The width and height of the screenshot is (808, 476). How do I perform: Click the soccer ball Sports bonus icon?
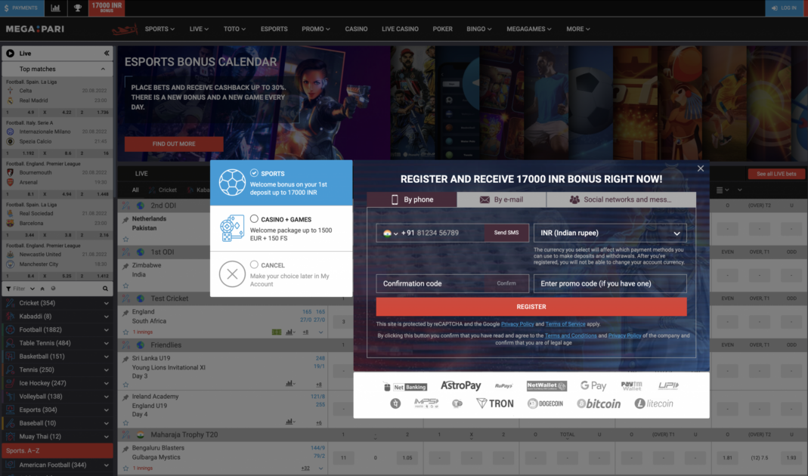(x=232, y=182)
